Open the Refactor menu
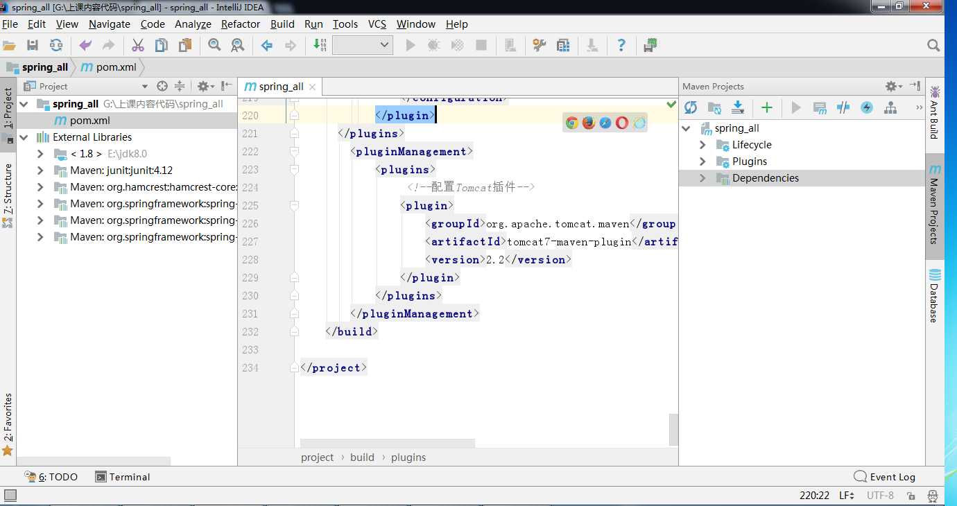The height and width of the screenshot is (506, 957). click(241, 24)
